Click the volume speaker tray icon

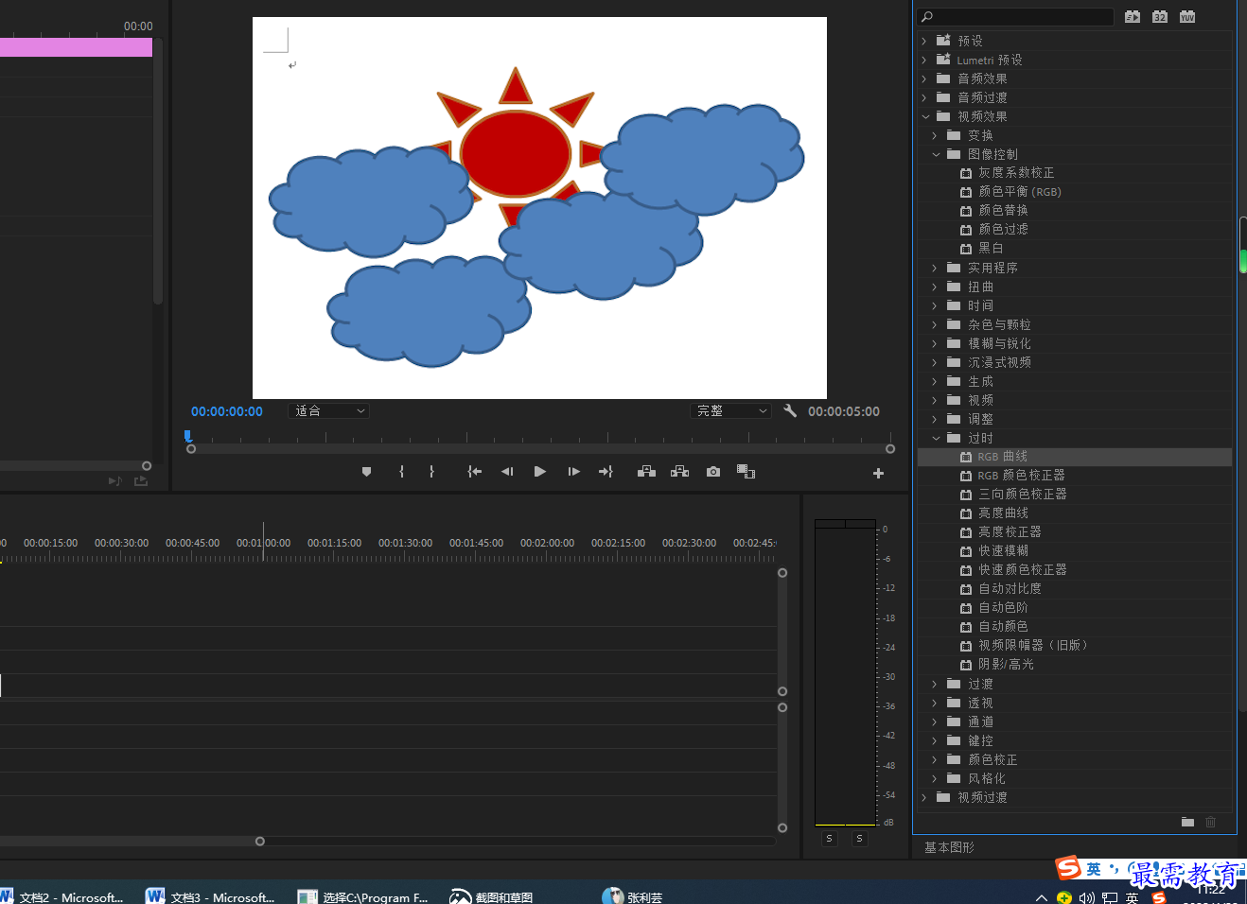tap(1087, 897)
